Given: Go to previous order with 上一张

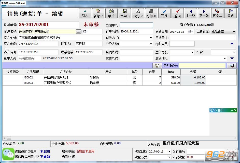Looking at the screenshot, I should click(x=191, y=13).
